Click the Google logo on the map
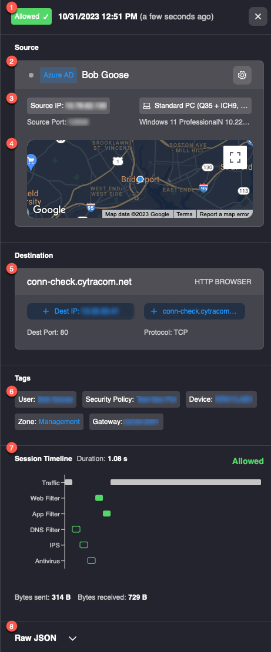The image size is (271, 652). pos(49,210)
